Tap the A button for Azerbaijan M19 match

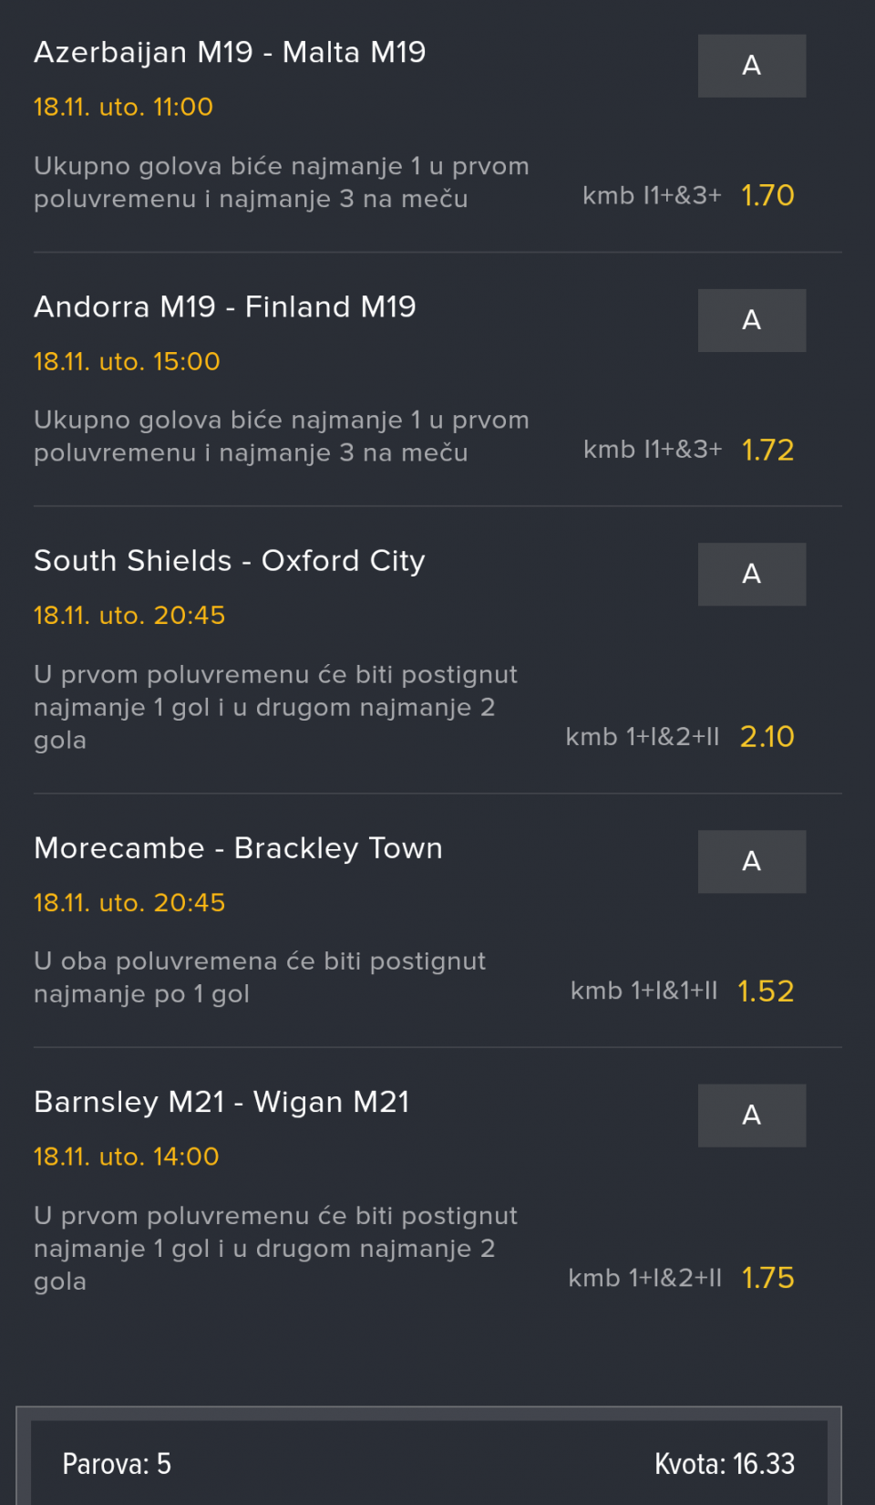(751, 66)
